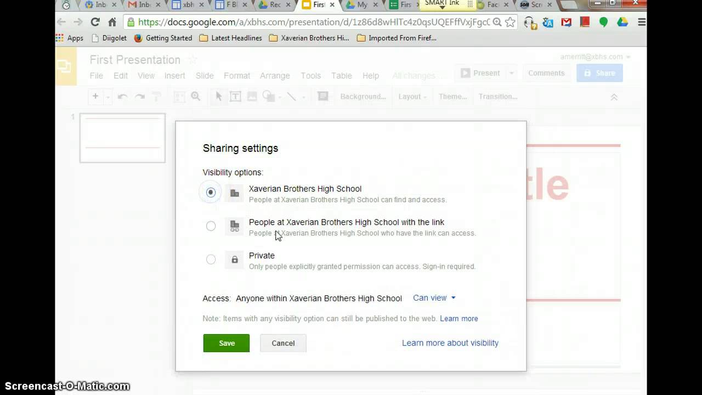This screenshot has width=702, height=395.
Task: Click the zoom magnifier toolbar icon
Action: point(196,97)
